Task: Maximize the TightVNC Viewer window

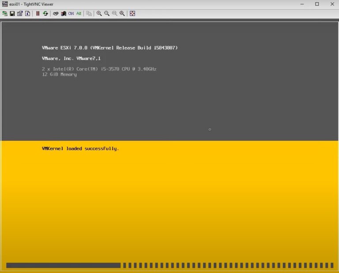Action: pyautogui.click(x=317, y=4)
